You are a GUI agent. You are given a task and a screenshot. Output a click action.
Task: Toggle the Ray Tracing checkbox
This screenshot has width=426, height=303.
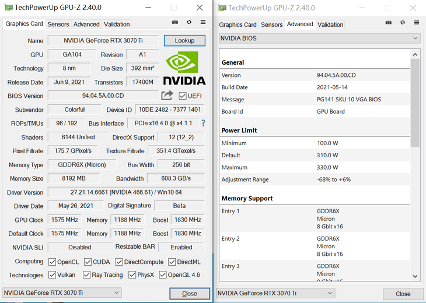tap(86, 275)
